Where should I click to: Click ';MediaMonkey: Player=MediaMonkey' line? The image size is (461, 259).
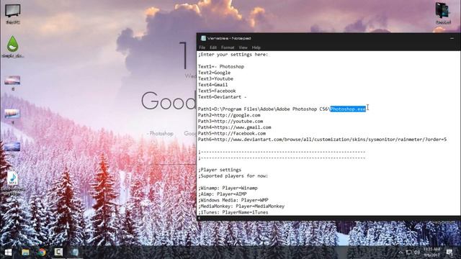241,206
